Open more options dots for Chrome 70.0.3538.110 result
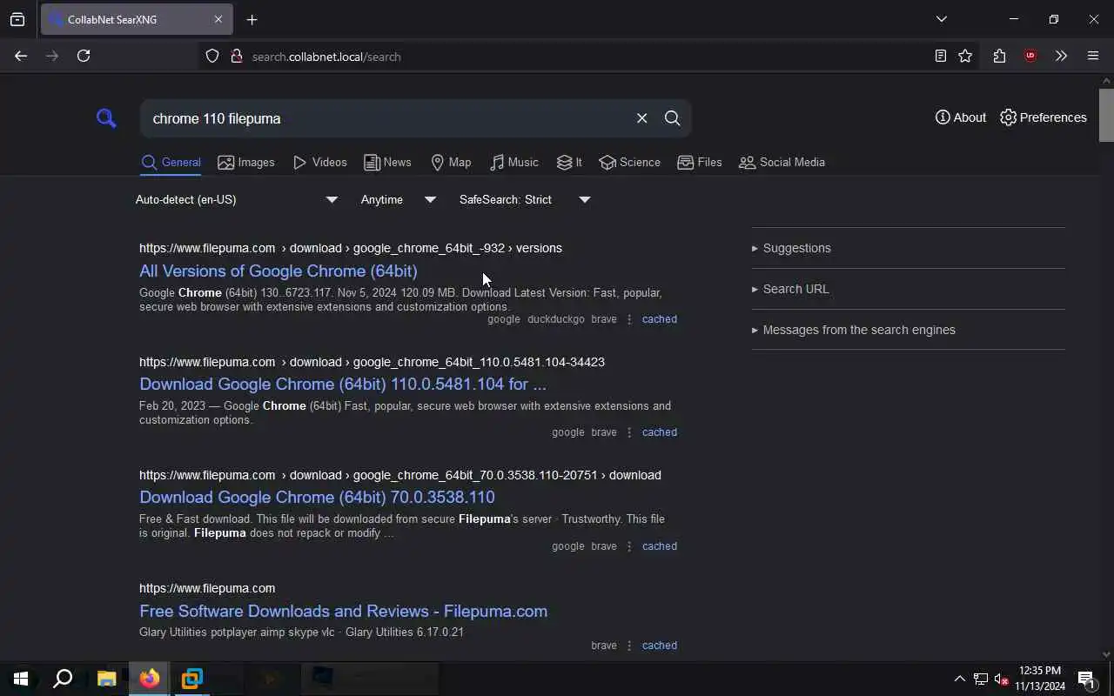Screen dimensions: 1114x696 point(629,546)
